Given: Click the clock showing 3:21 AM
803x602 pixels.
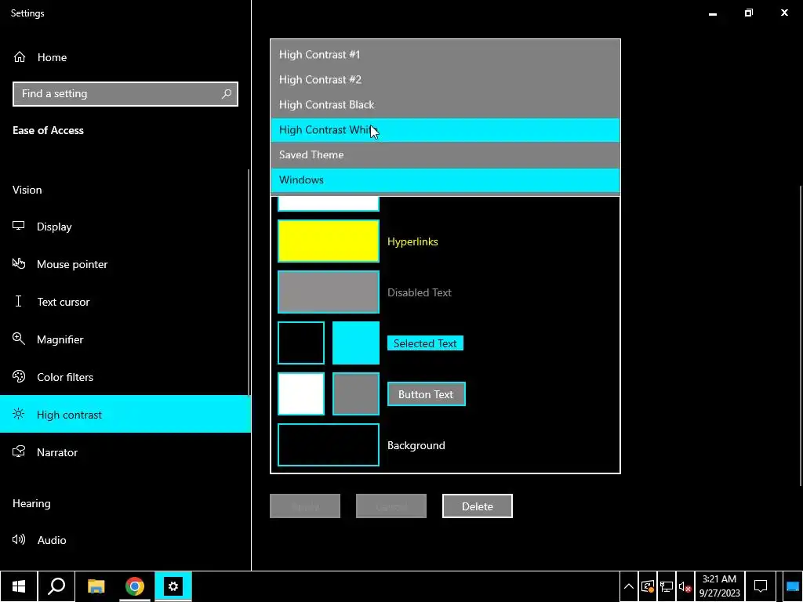Looking at the screenshot, I should [x=720, y=586].
